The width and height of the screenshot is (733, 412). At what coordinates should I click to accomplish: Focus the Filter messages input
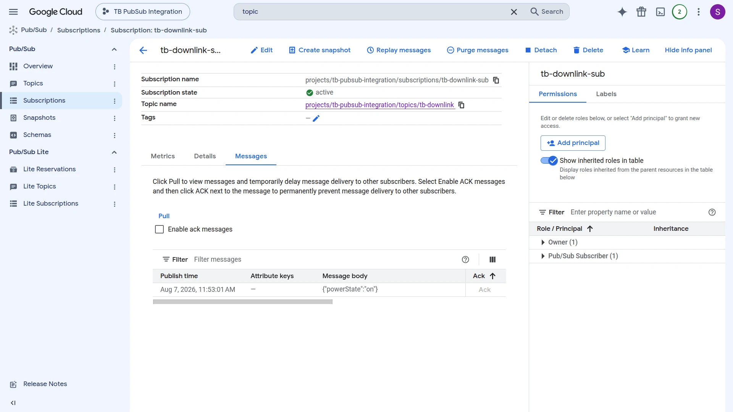click(x=325, y=259)
